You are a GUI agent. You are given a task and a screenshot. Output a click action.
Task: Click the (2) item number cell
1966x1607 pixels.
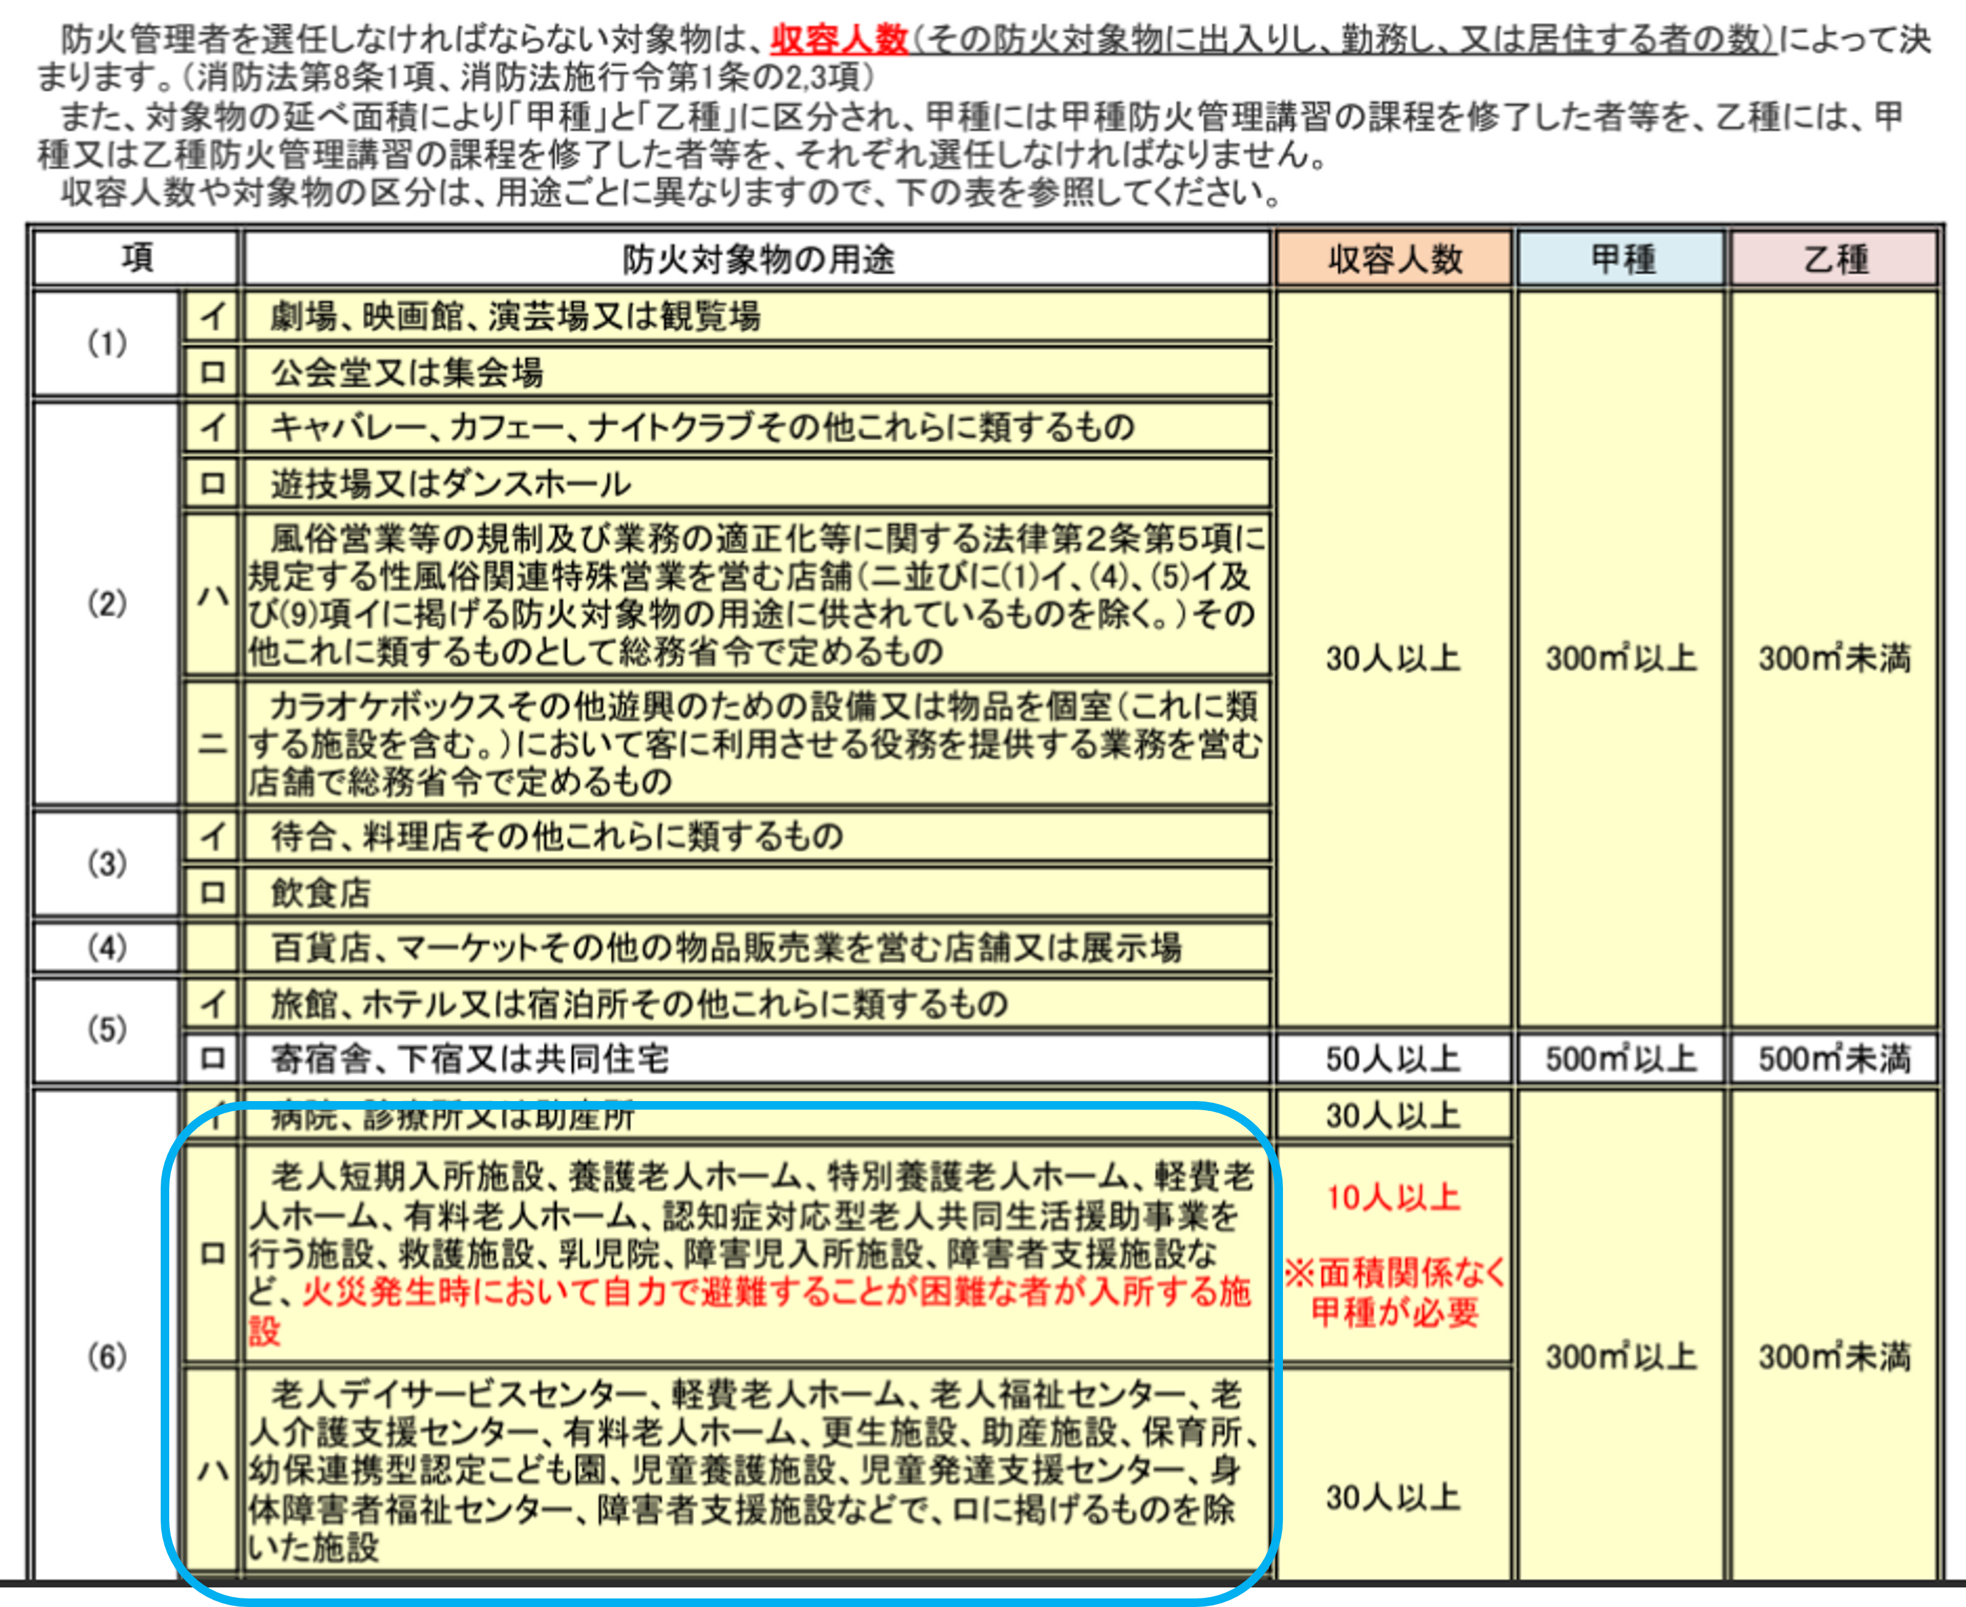(106, 604)
